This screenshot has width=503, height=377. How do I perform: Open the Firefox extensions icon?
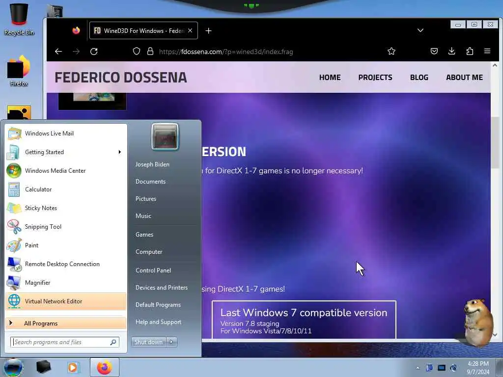coord(470,51)
